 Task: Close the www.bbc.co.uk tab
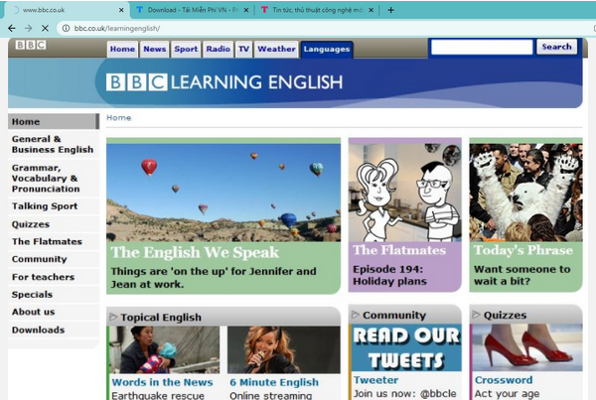(121, 10)
